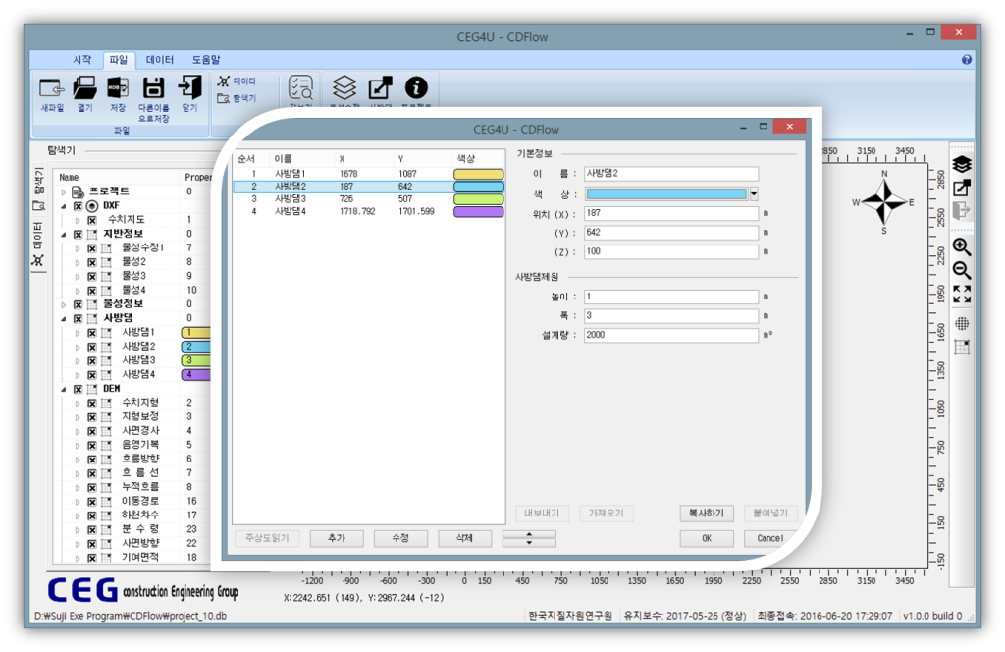Click the square grid snap icon
Screen dimensions: 1005x652
[962, 348]
